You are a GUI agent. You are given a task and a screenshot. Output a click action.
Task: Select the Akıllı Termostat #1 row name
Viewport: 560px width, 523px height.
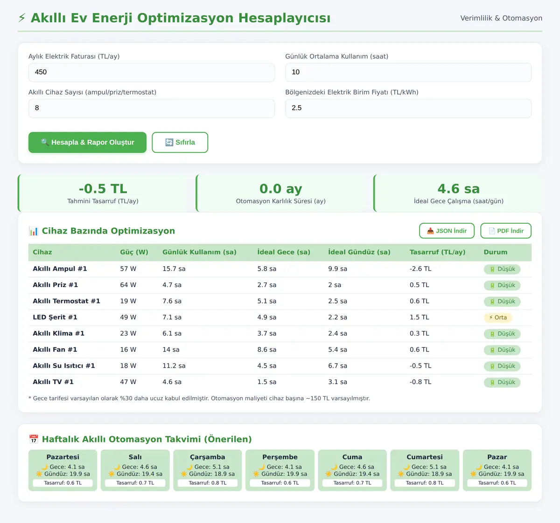(x=66, y=301)
